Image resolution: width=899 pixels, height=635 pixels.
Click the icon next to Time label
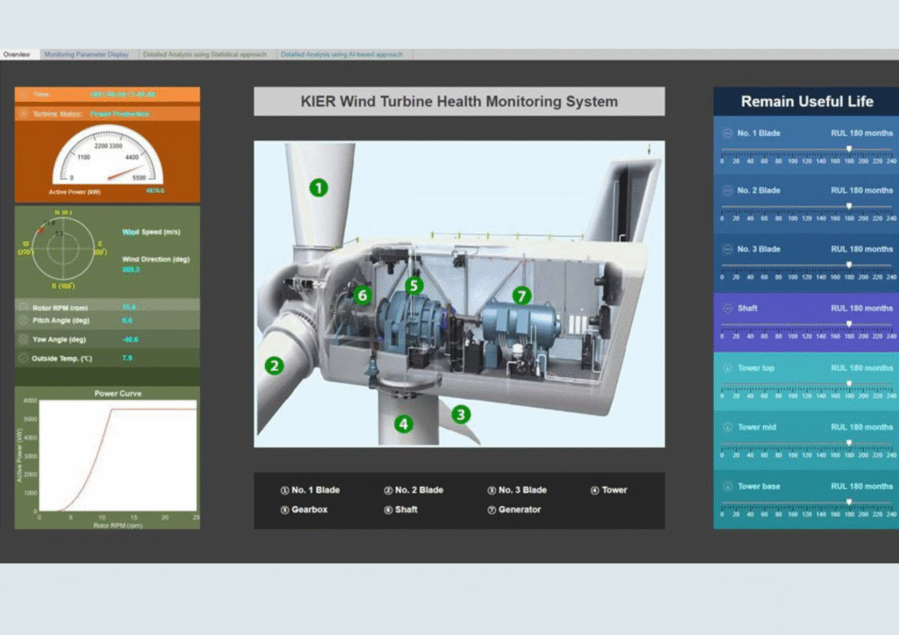click(x=24, y=95)
